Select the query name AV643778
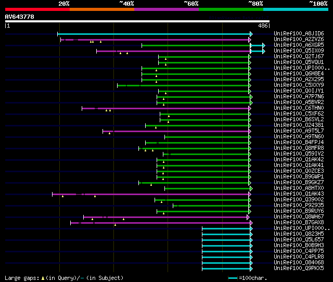Screen dimensions: 333x282 click(x=20, y=17)
